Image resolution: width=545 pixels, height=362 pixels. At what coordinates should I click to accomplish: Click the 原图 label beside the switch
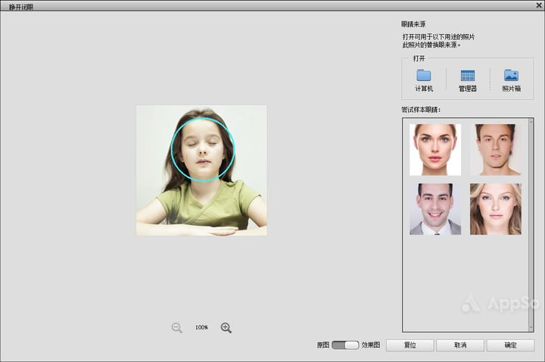(x=323, y=345)
